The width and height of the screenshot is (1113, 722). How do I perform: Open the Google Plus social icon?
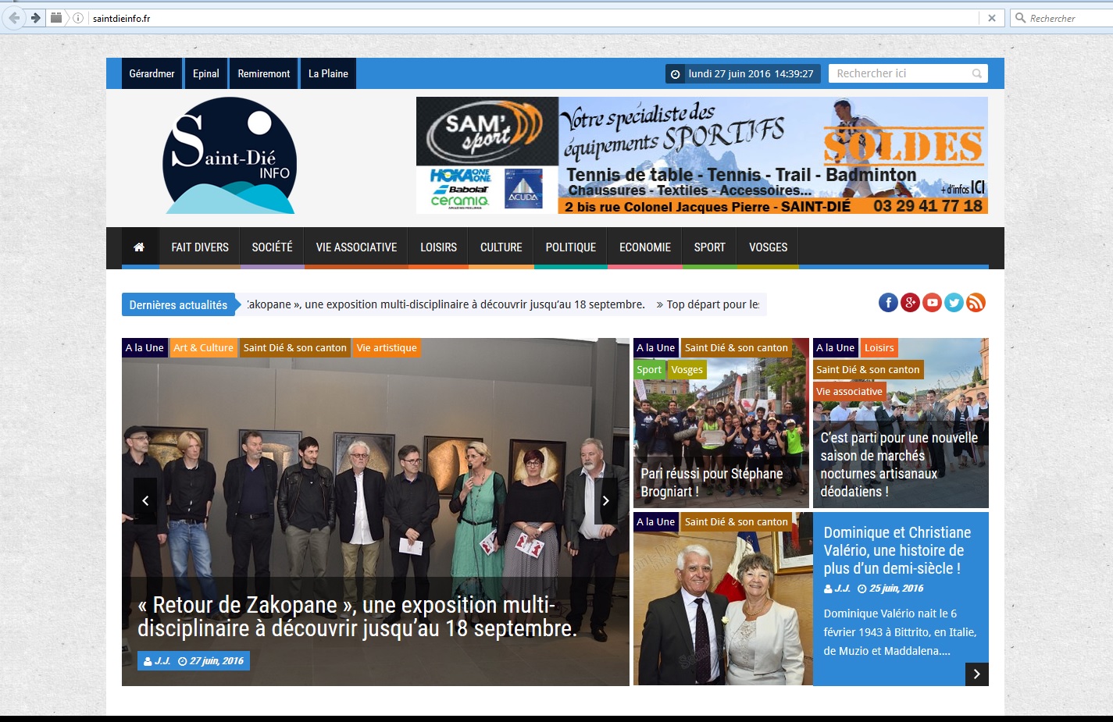pyautogui.click(x=910, y=303)
